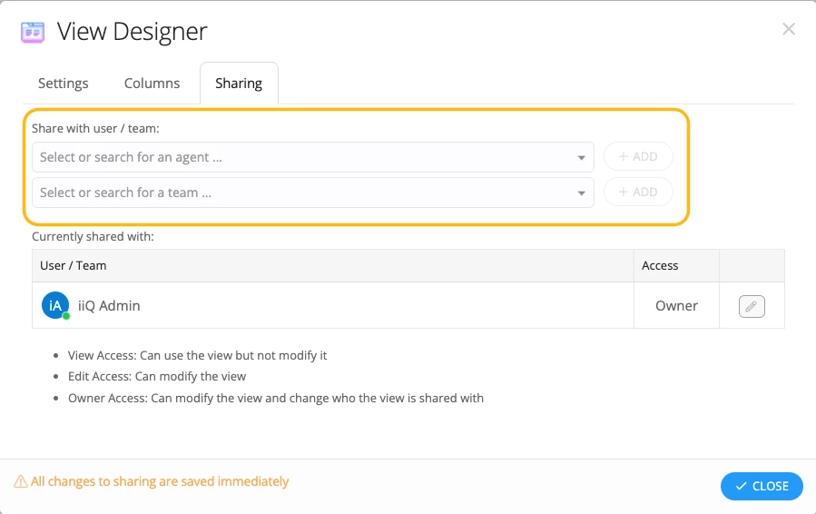
Task: Open the Columns tab
Action: pos(152,84)
